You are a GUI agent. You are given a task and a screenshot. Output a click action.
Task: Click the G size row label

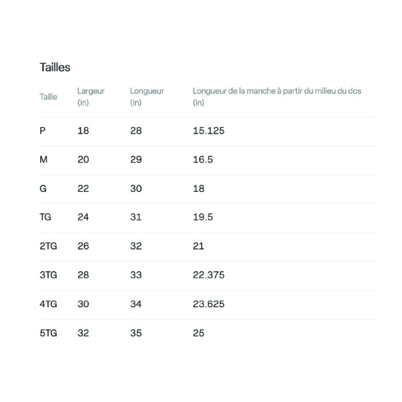43,188
